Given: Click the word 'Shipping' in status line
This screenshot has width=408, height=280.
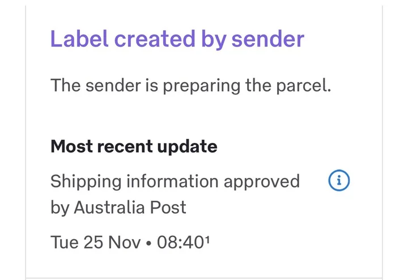Looking at the screenshot, I should (86, 181).
